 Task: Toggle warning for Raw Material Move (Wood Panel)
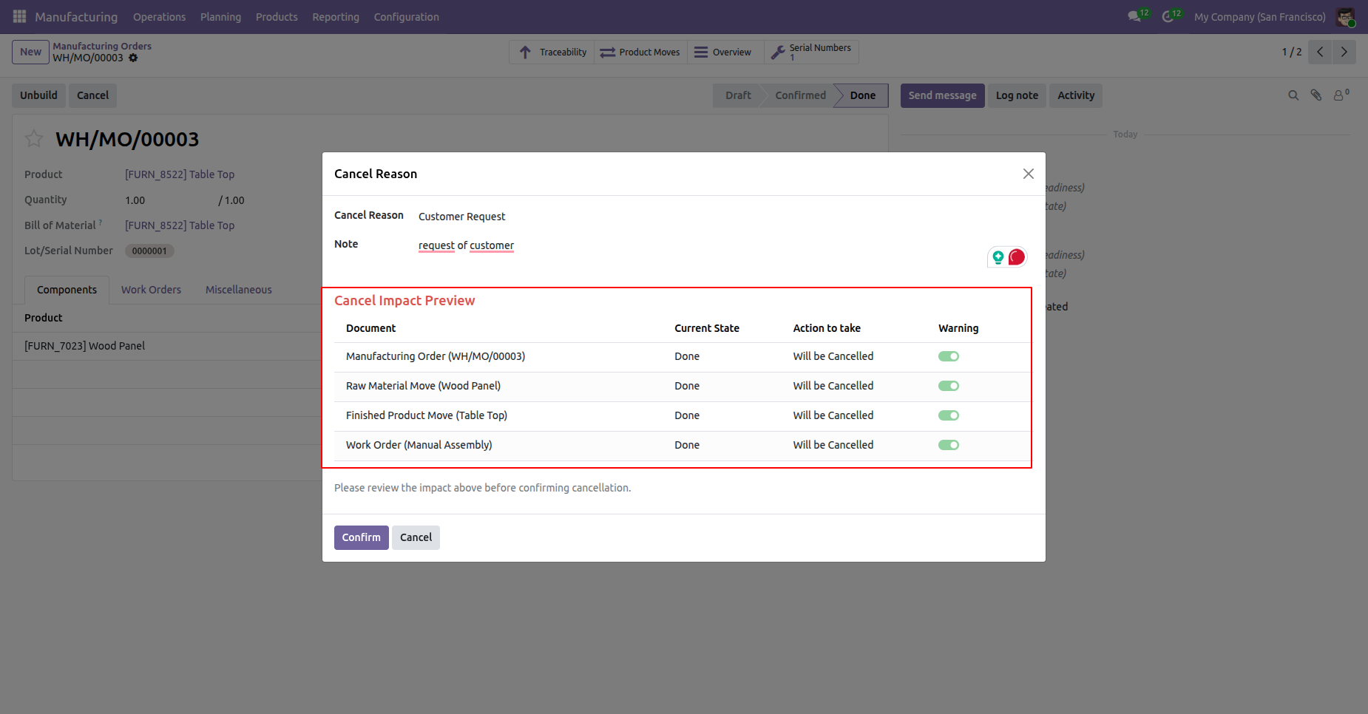(949, 386)
